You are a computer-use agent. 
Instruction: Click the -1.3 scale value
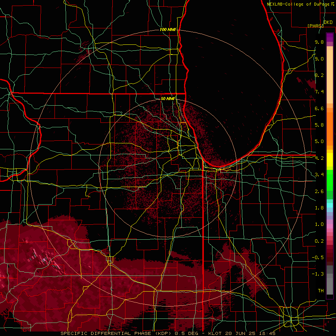tap(318, 274)
